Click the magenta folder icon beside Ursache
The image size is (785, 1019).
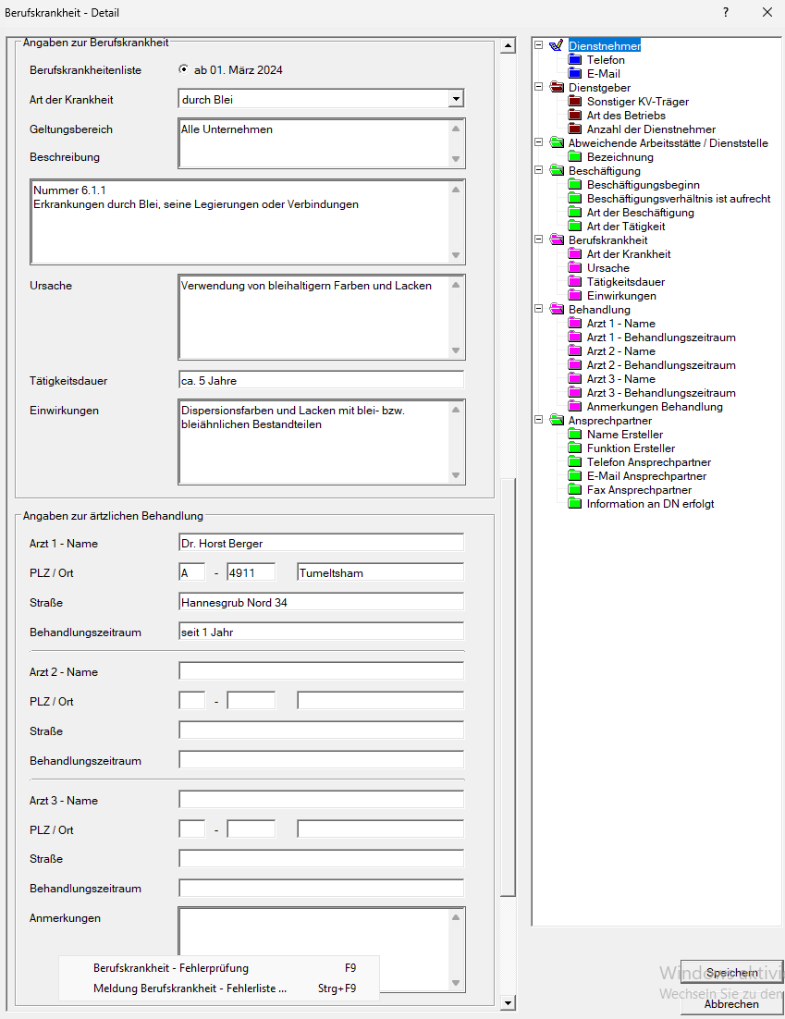point(575,268)
